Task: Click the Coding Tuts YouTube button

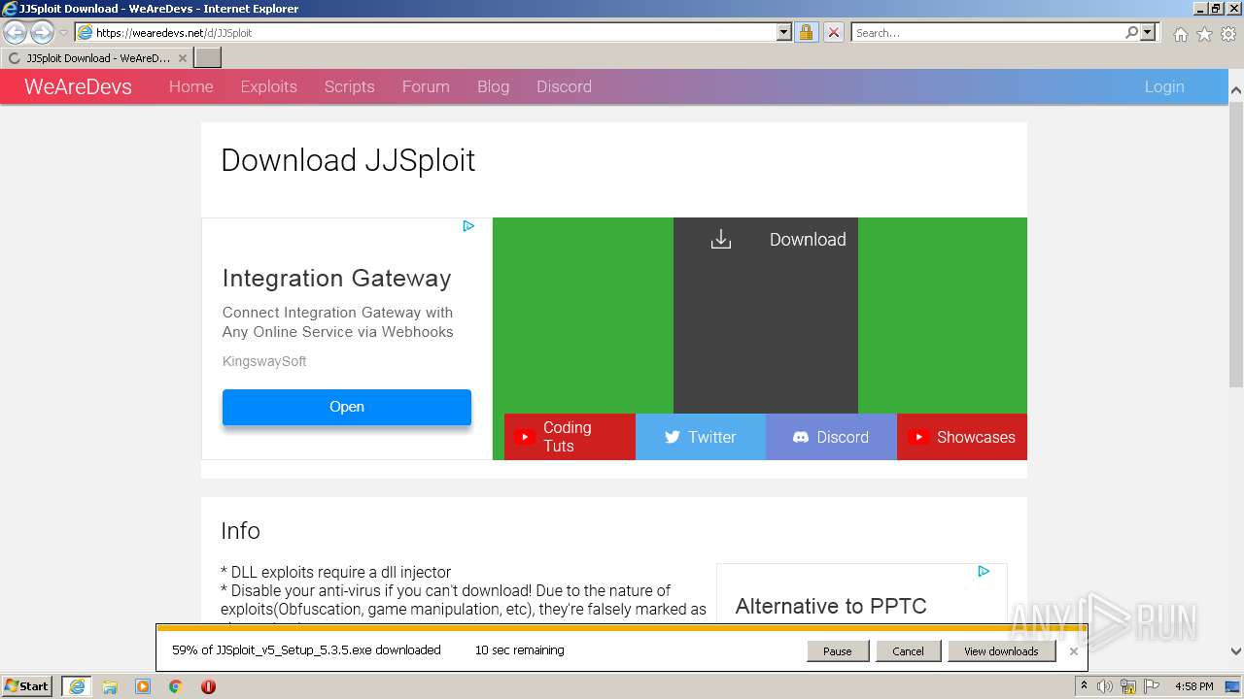Action: pos(570,437)
